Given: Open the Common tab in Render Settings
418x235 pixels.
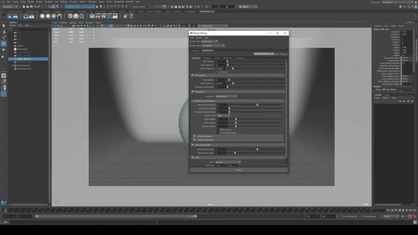Looking at the screenshot, I should [195, 50].
